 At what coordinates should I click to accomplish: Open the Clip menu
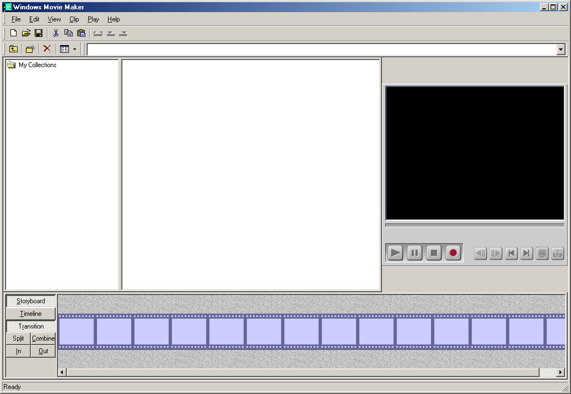click(74, 19)
